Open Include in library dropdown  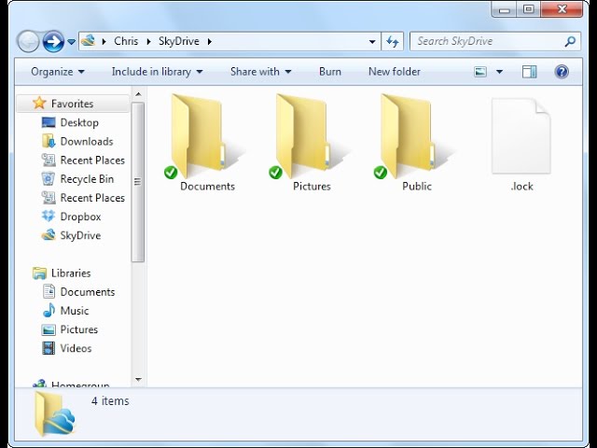(x=158, y=72)
